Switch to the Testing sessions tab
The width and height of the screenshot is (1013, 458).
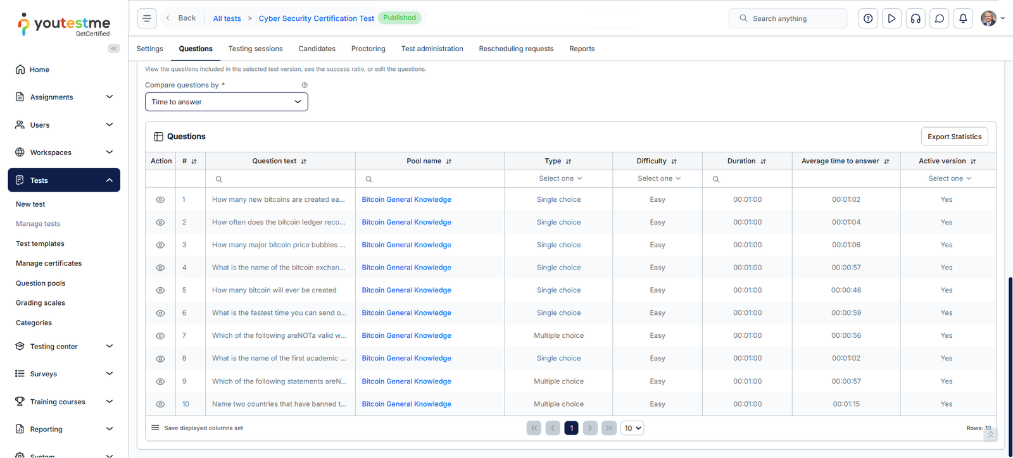click(x=255, y=49)
